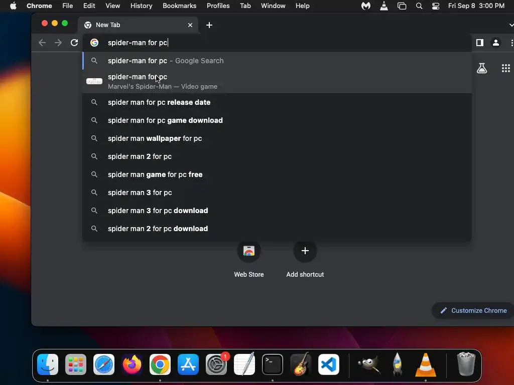
Task: Click Malwarebytes icon in menu bar
Action: point(366,6)
